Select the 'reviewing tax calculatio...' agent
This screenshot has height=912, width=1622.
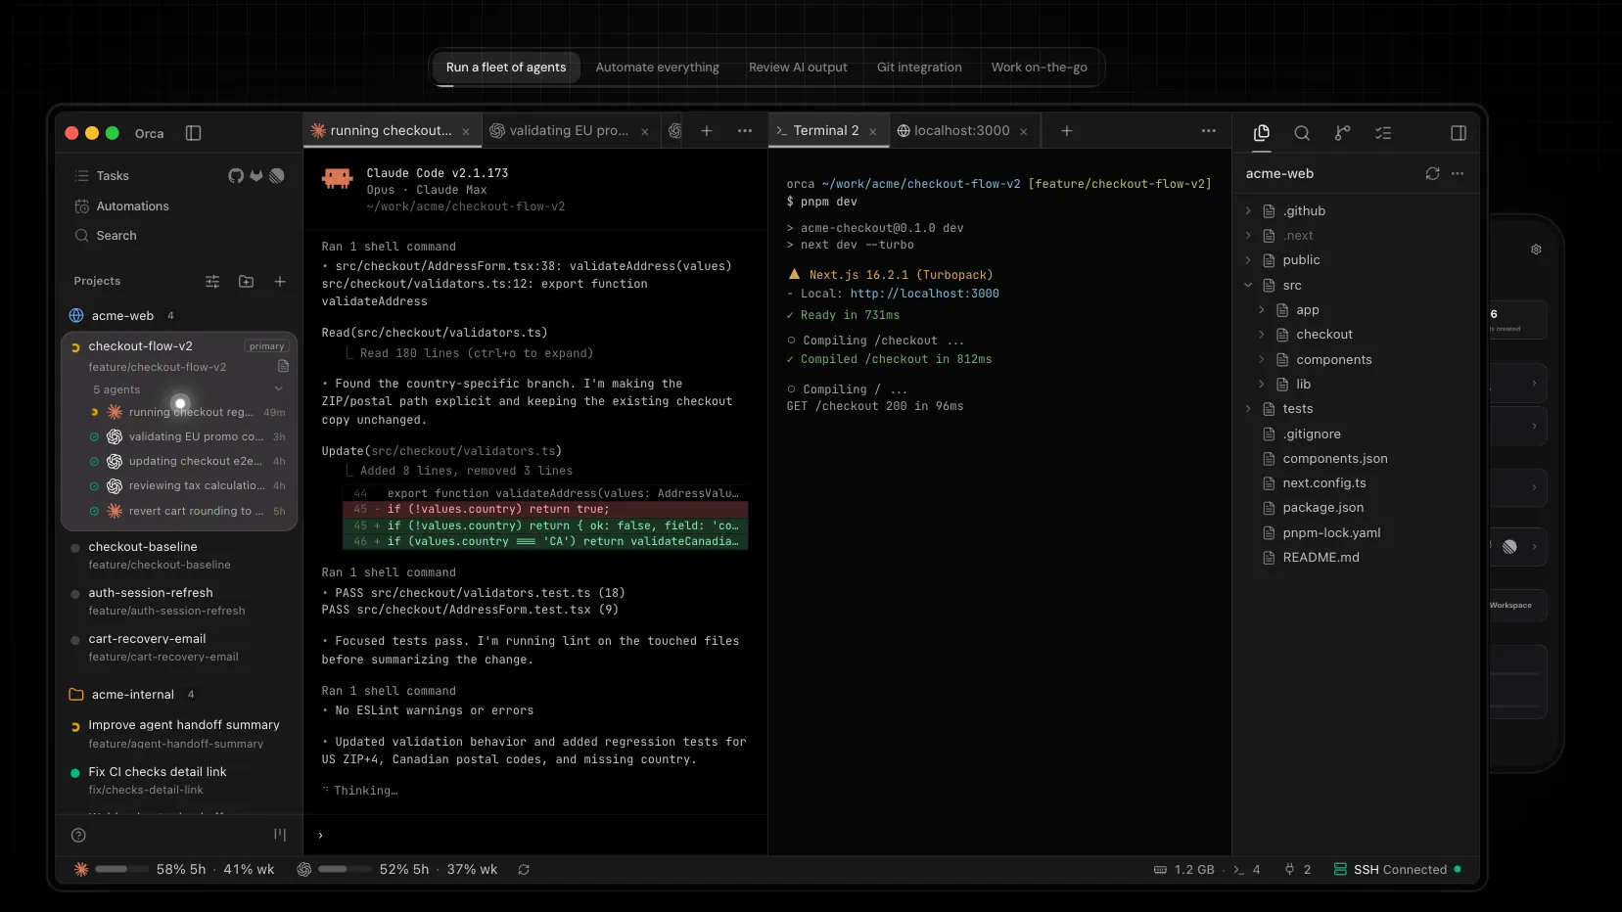pyautogui.click(x=187, y=486)
